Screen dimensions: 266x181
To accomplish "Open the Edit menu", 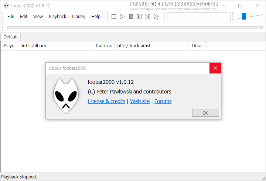I will point(24,17).
